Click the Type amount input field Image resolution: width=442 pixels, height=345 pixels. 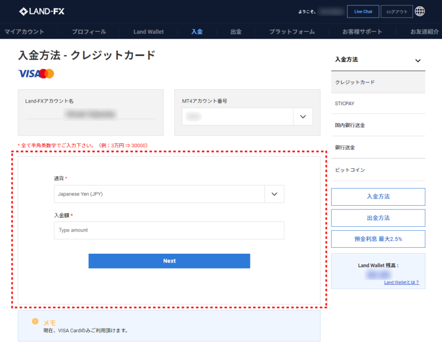(169, 230)
